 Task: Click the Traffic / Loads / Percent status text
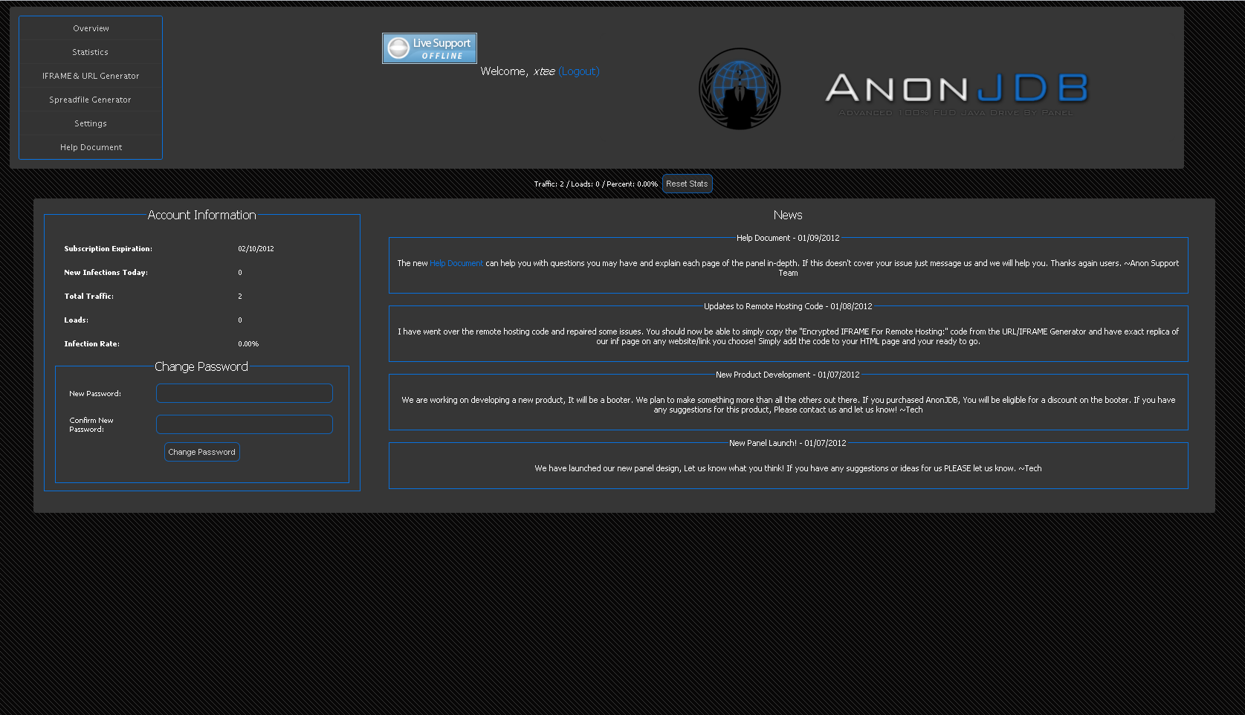pos(596,184)
